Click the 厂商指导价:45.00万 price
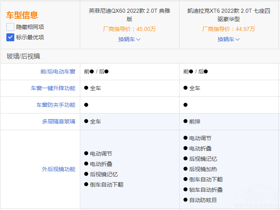This screenshot has height=210, width=280. pyautogui.click(x=129, y=29)
